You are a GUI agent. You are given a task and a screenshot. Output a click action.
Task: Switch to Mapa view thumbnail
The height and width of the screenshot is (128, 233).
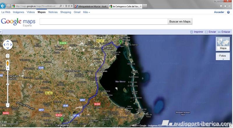[223, 44]
